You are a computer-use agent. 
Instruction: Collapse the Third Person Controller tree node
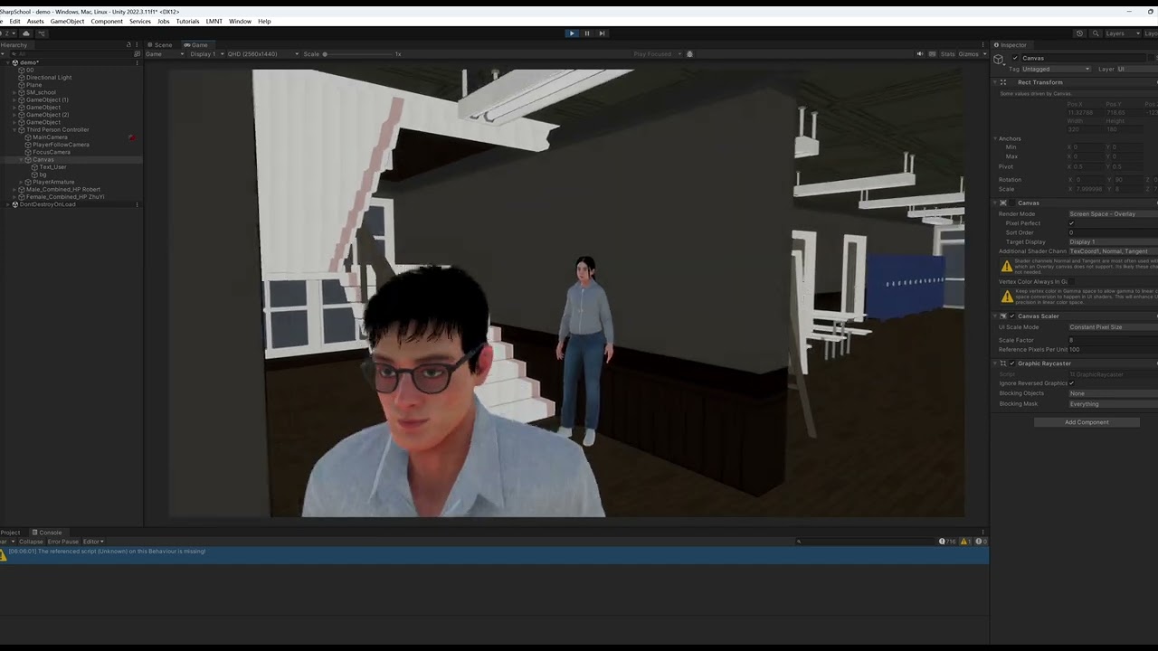tap(15, 130)
